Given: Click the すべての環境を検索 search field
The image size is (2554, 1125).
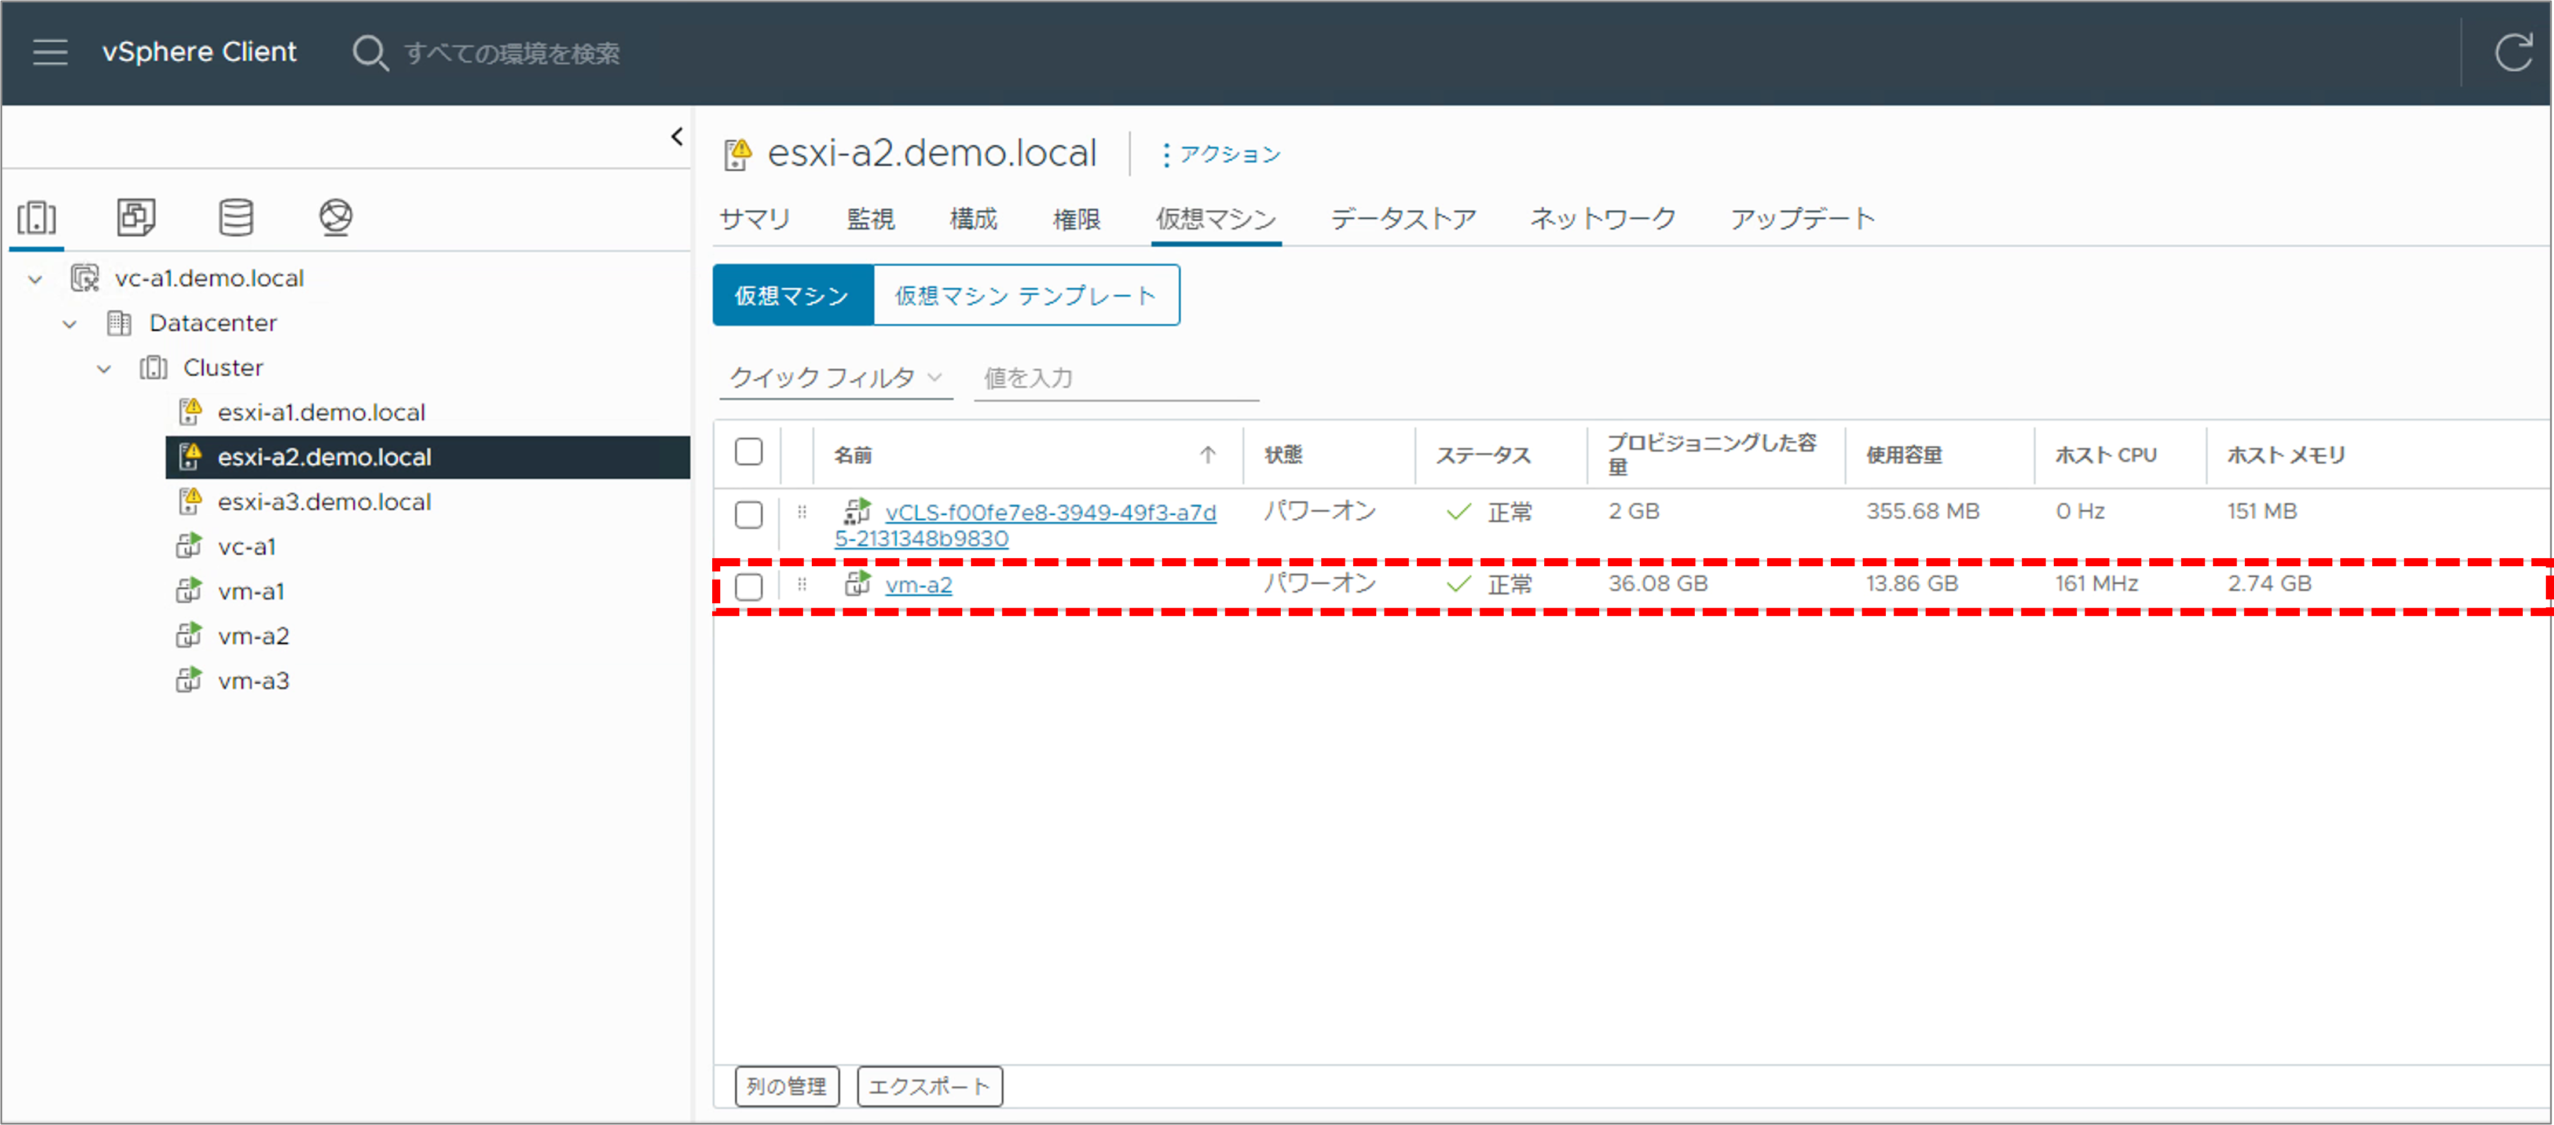Looking at the screenshot, I should click(512, 53).
